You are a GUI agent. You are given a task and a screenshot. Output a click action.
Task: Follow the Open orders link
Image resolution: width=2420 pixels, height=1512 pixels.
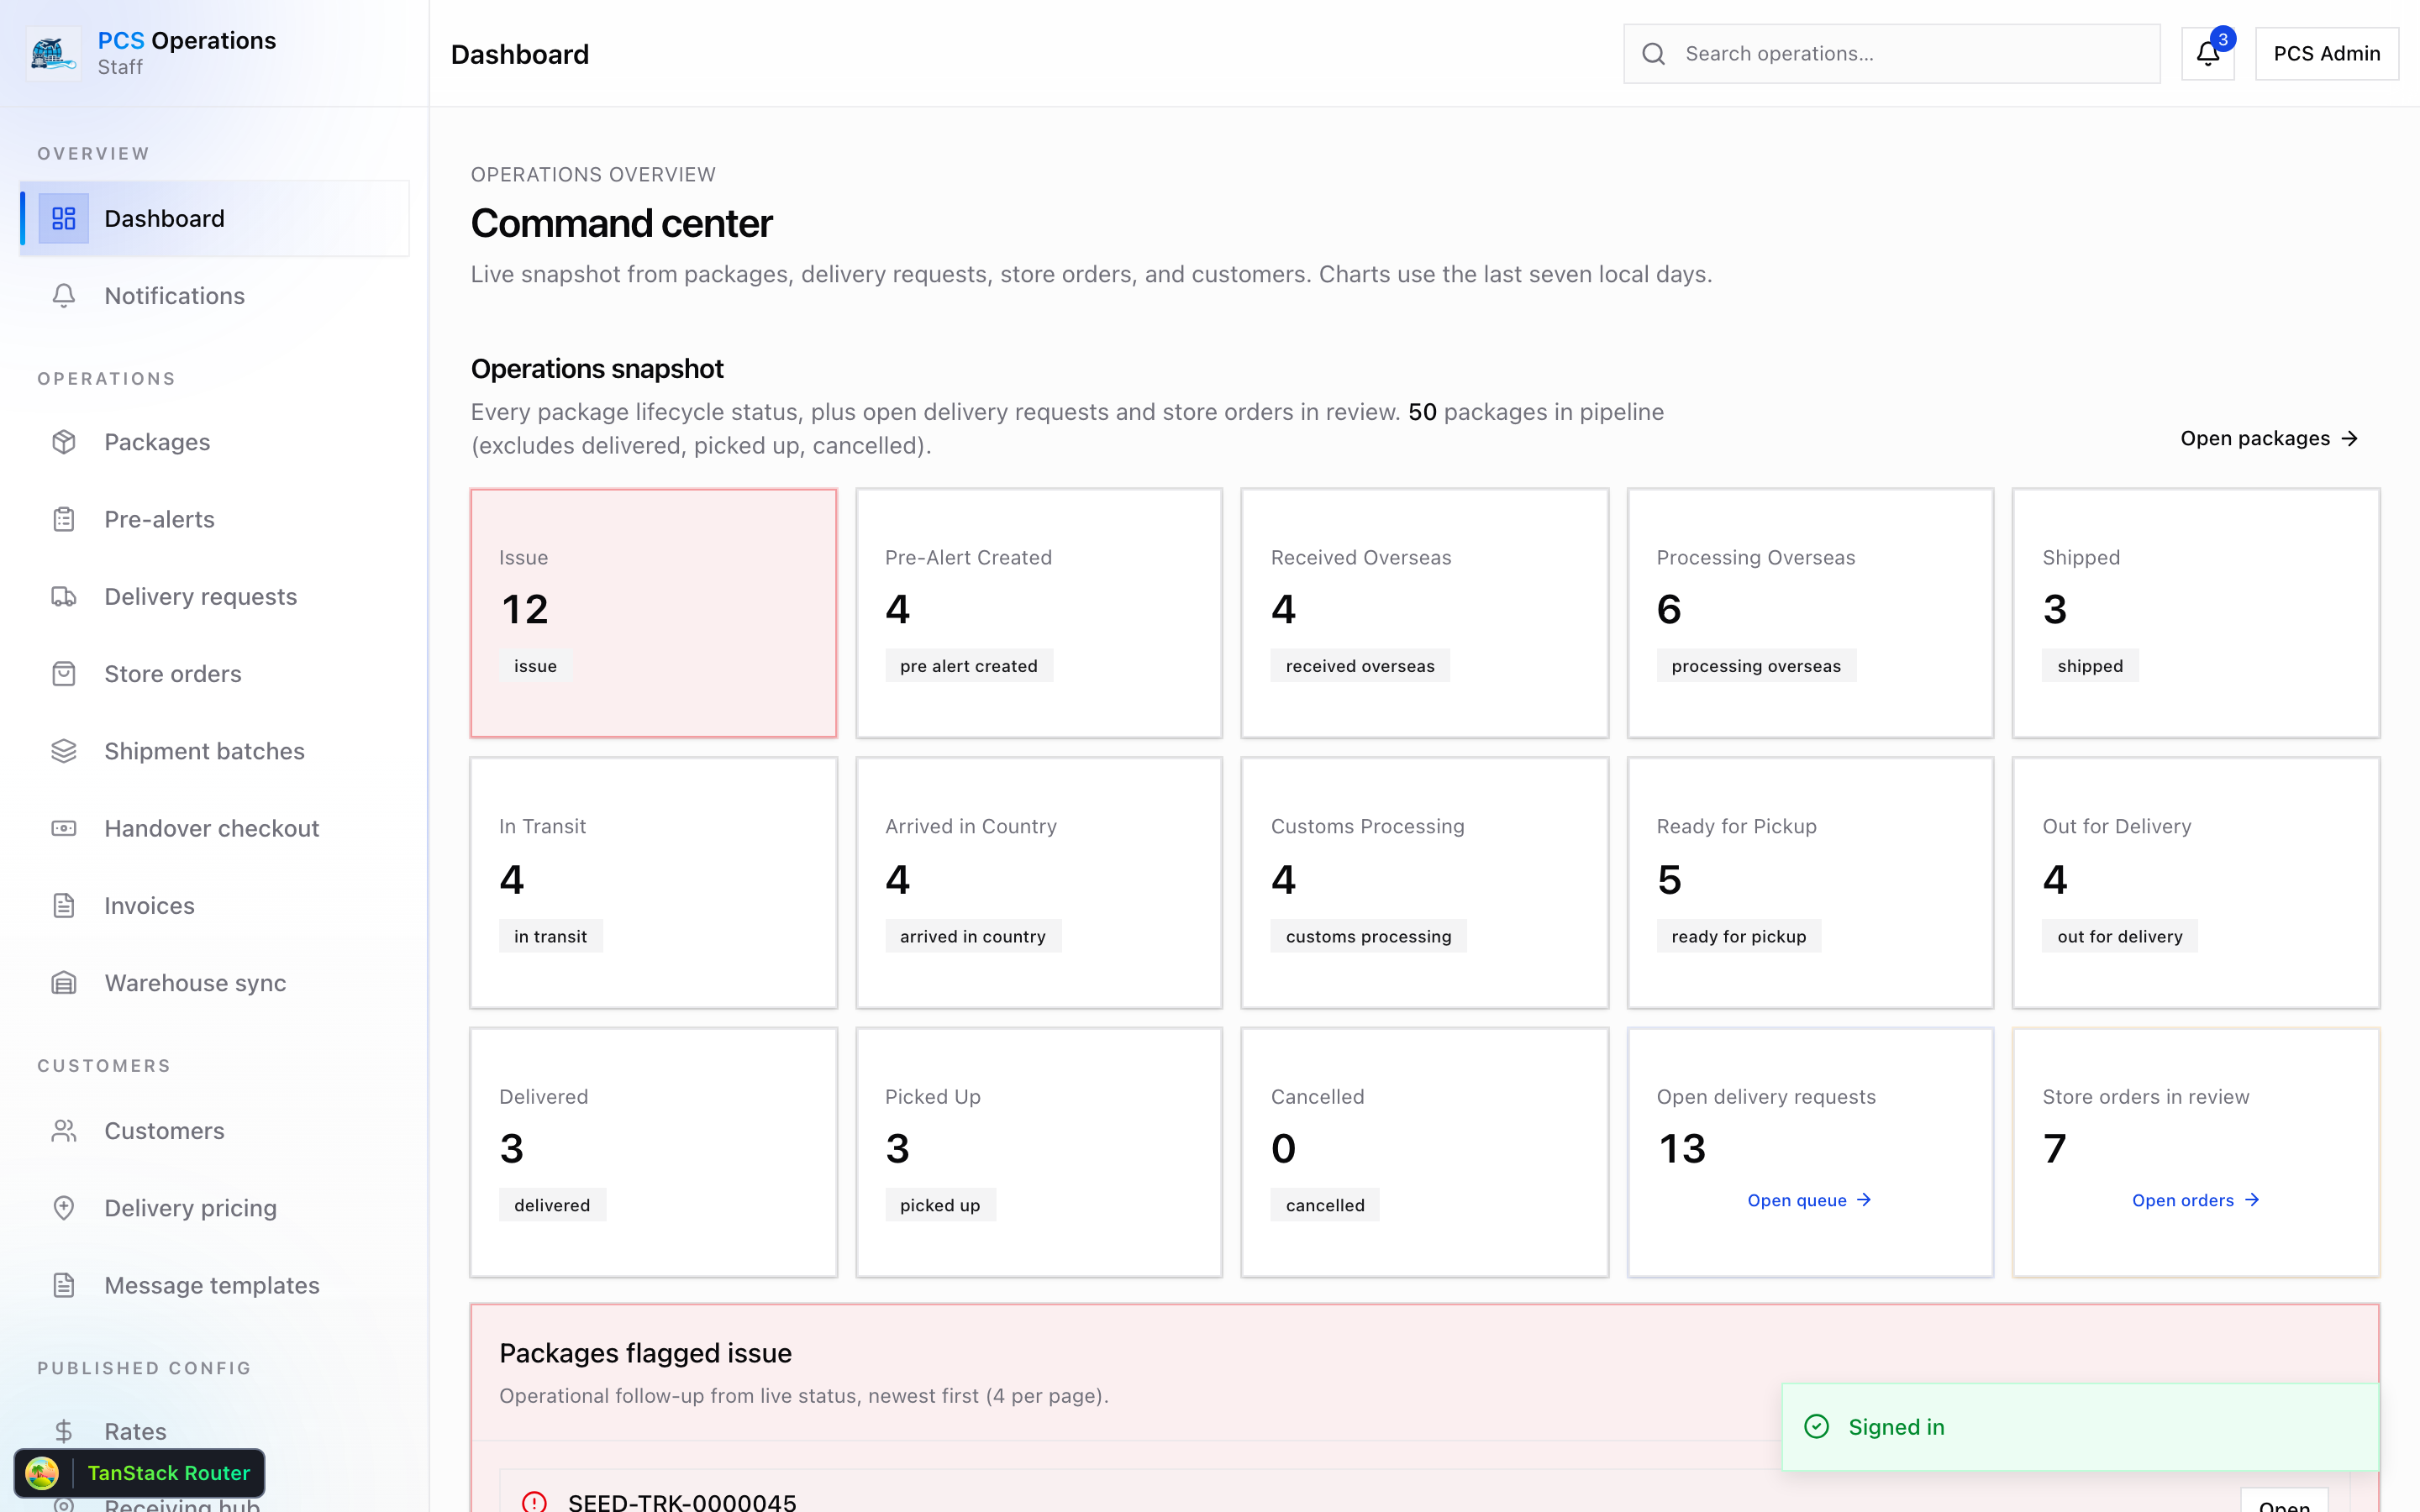pyautogui.click(x=2195, y=1200)
